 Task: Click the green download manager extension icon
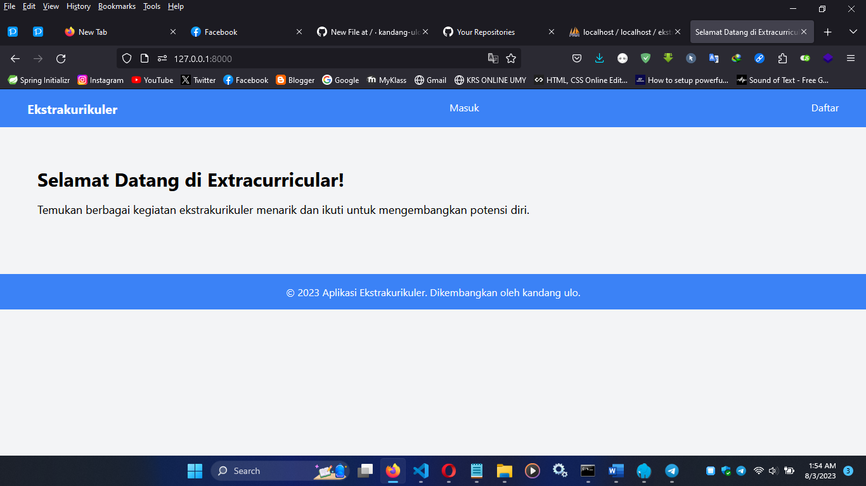tap(668, 58)
